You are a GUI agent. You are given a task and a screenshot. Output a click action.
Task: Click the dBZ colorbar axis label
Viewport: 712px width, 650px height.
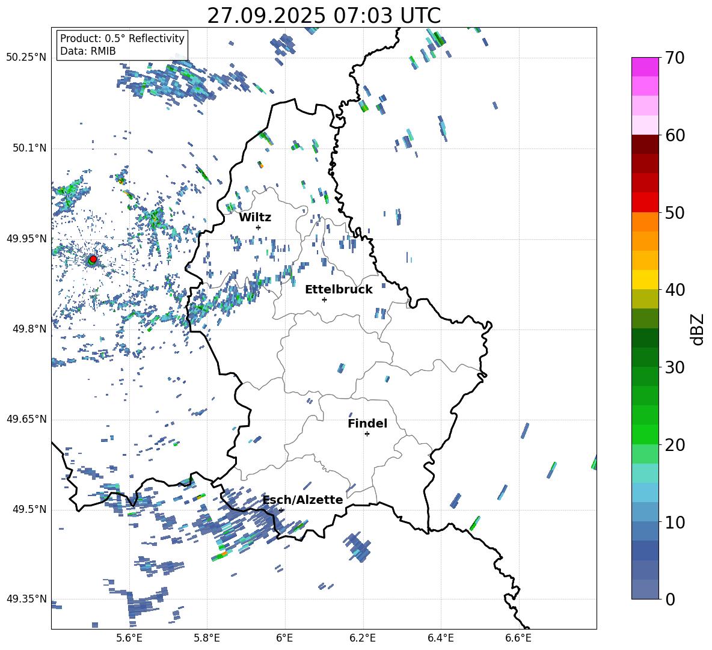click(x=698, y=329)
